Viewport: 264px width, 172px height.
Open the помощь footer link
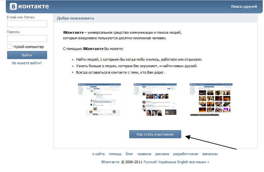[115, 154]
